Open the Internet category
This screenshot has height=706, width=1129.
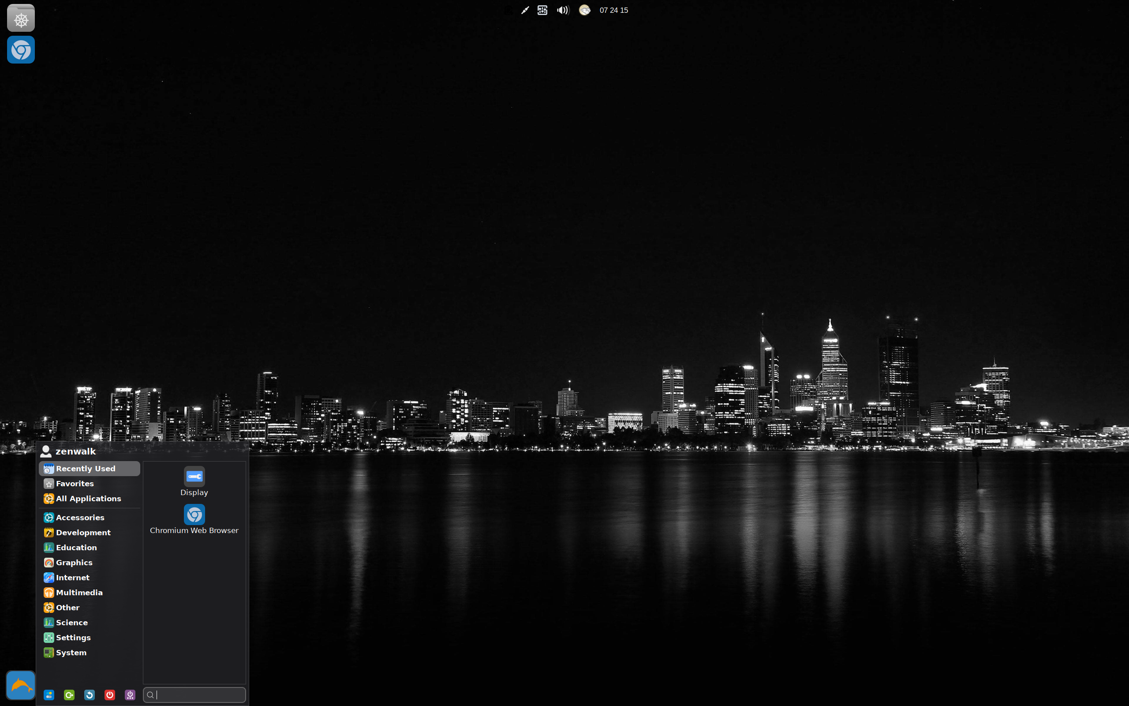click(x=89, y=577)
